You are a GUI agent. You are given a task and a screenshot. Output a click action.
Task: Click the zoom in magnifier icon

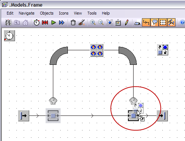[x=93, y=23]
